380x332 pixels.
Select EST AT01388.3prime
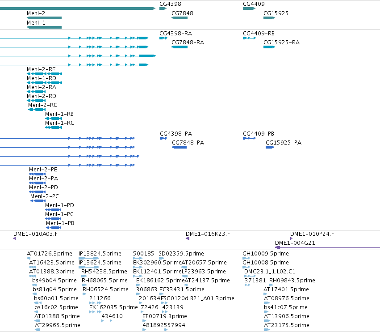[32, 276]
